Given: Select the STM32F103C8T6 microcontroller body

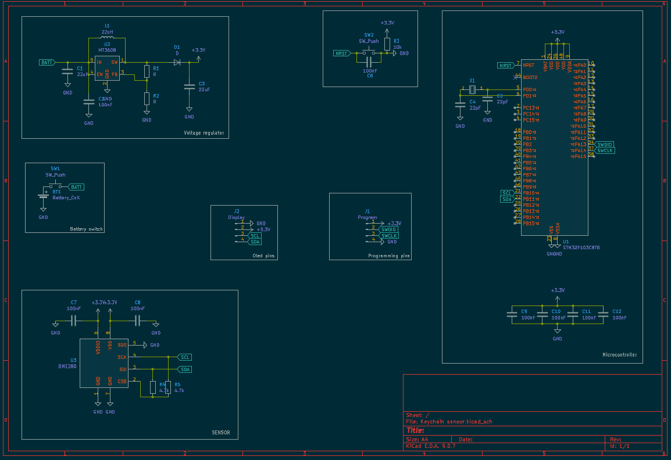Looking at the screenshot, I should coord(554,148).
